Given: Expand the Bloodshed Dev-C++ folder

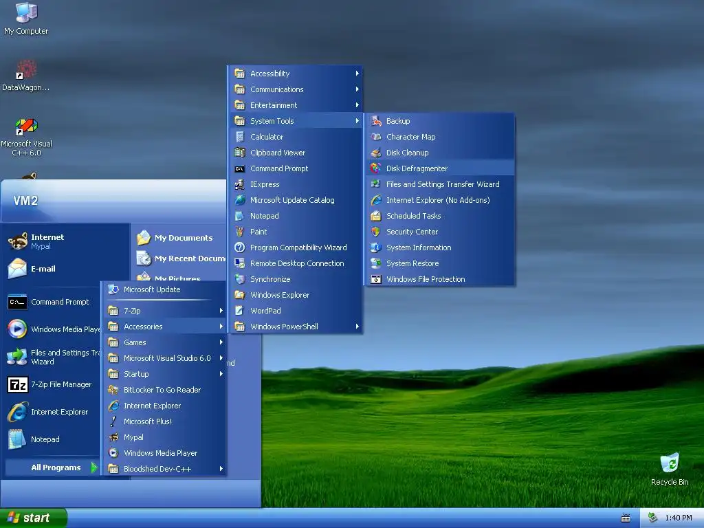Looking at the screenshot, I should point(164,469).
